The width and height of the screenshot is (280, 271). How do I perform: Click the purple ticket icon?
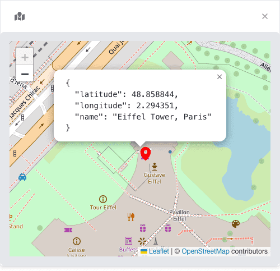68,230
